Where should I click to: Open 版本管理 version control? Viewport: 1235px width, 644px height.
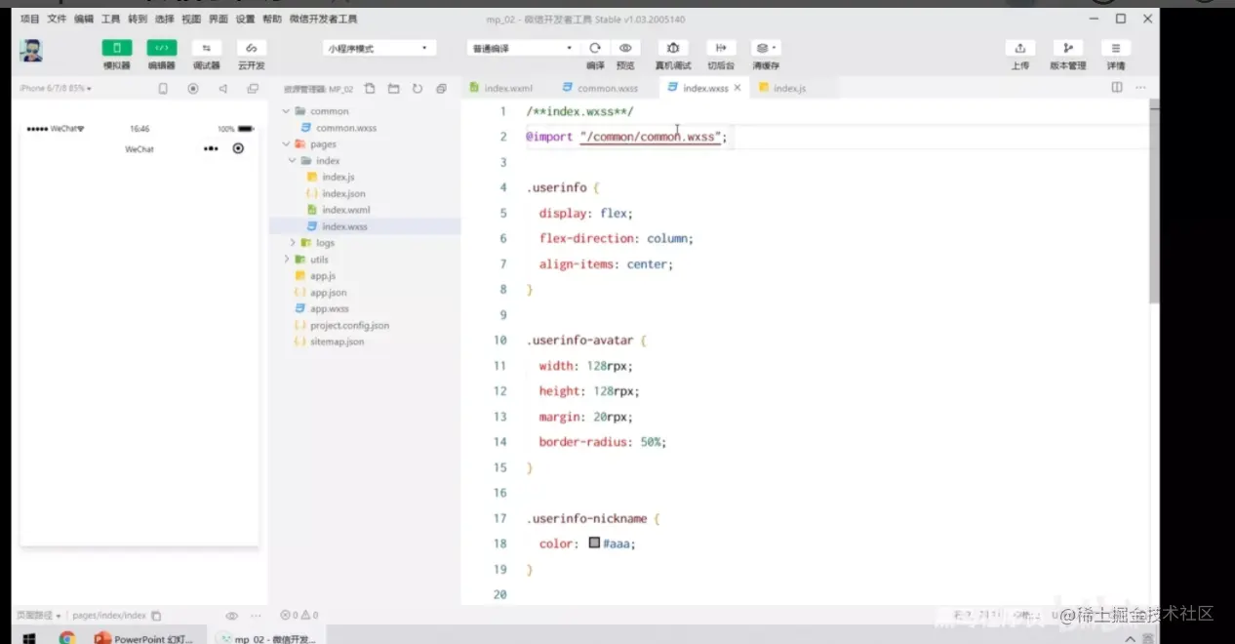click(x=1068, y=49)
